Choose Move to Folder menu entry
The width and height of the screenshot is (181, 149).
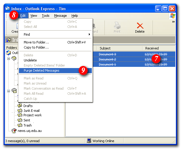tap(36, 42)
